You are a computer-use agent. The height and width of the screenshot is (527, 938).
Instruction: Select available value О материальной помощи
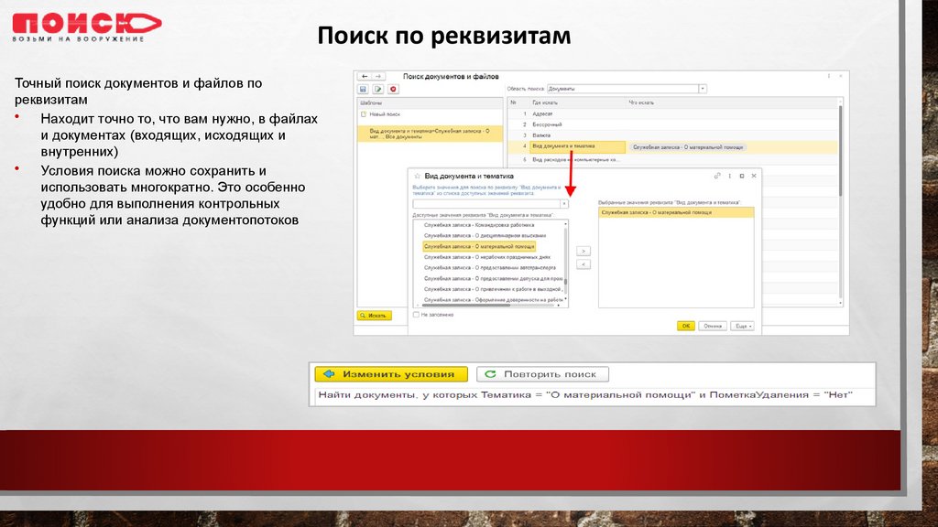[x=479, y=246]
